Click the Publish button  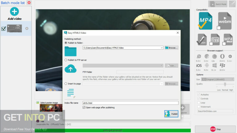coord(171,114)
